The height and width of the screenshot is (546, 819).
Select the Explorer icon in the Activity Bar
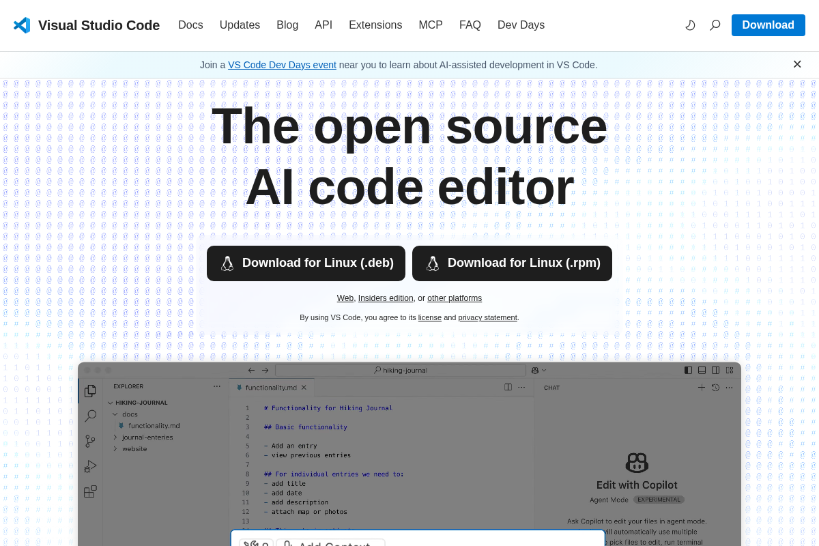[x=89, y=391]
